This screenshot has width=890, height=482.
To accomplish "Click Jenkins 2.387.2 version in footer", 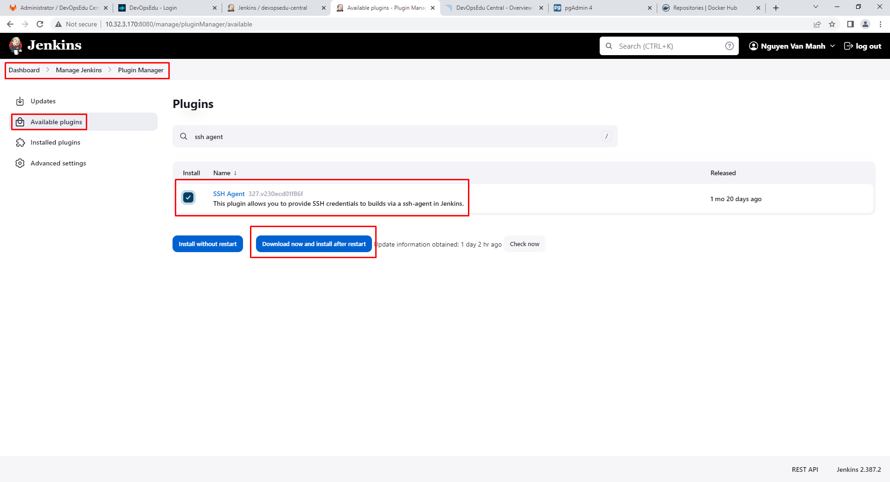I will click(858, 469).
